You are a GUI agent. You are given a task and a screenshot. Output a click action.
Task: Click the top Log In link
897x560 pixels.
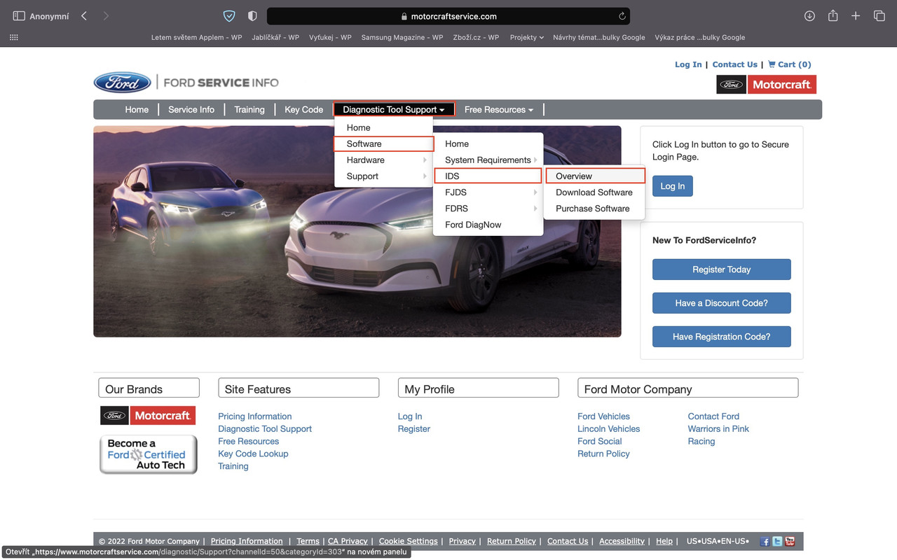[x=688, y=64]
